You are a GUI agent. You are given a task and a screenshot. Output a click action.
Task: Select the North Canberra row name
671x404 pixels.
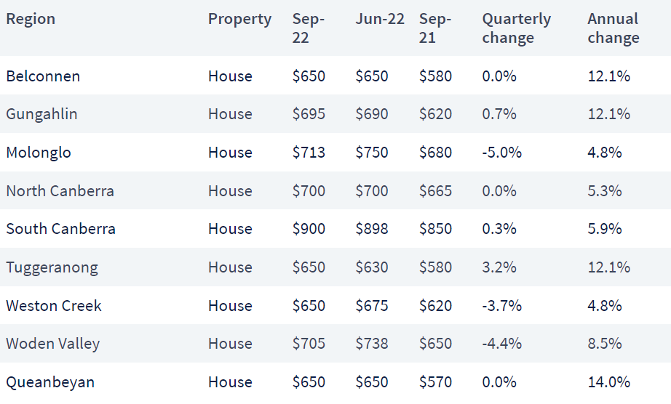(60, 190)
